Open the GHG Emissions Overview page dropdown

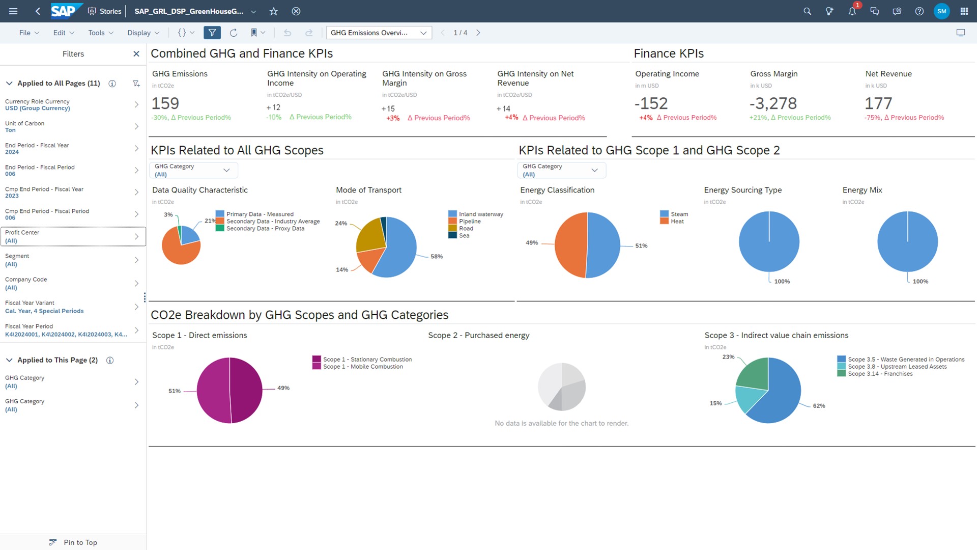pyautogui.click(x=379, y=33)
